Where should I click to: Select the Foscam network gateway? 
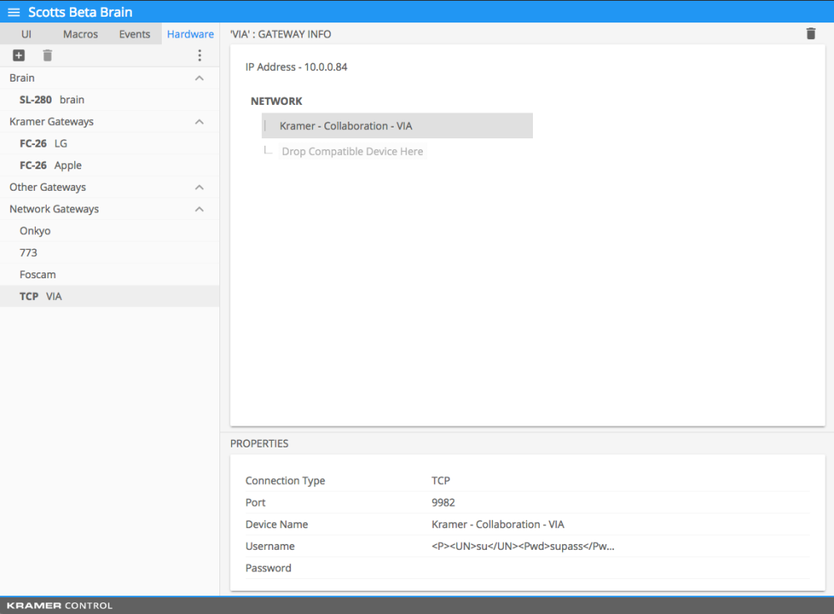click(109, 275)
